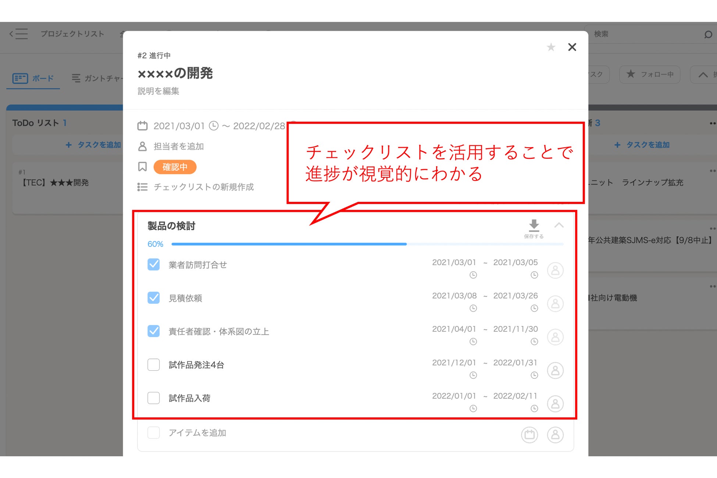Screen dimensions: 717x478
Task: Open the calendar icon in アイテムを追加 row
Action: (x=529, y=435)
